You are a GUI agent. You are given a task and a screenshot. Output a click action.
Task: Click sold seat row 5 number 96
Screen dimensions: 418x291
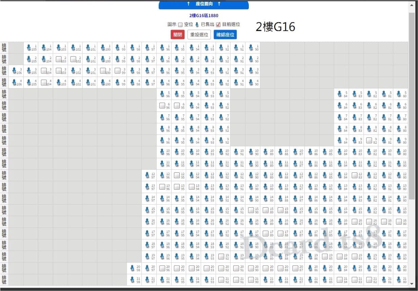click(162, 94)
